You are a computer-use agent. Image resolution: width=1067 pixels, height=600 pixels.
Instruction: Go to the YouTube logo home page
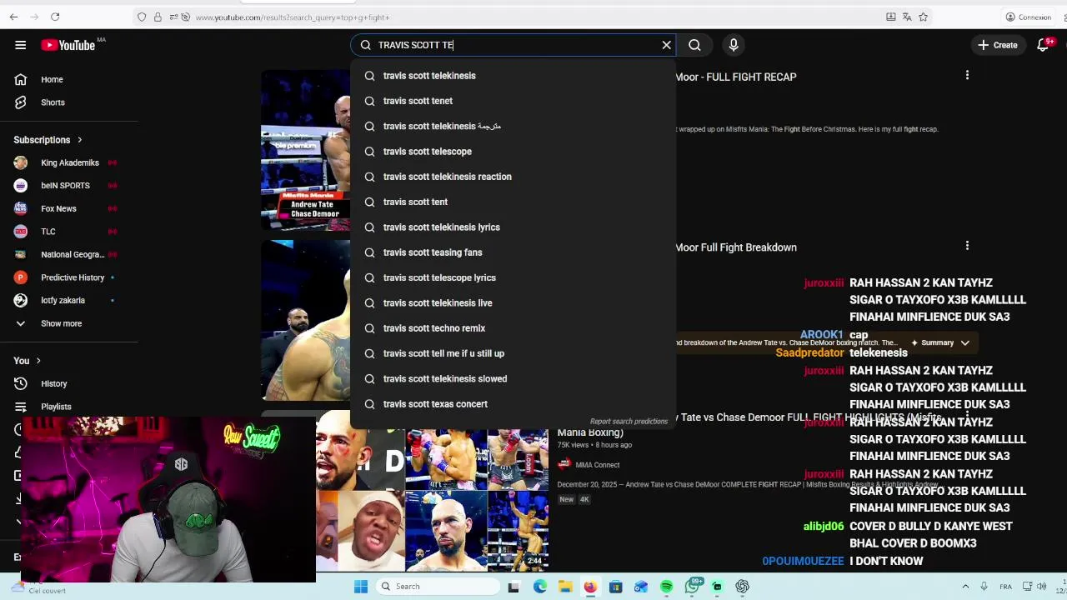point(68,45)
